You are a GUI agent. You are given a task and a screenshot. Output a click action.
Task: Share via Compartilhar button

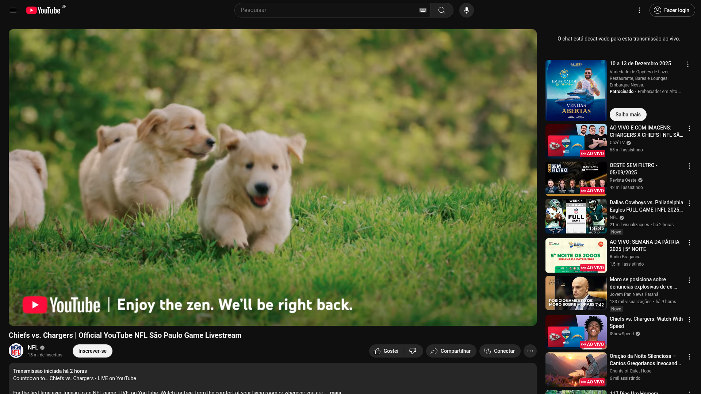click(x=451, y=351)
